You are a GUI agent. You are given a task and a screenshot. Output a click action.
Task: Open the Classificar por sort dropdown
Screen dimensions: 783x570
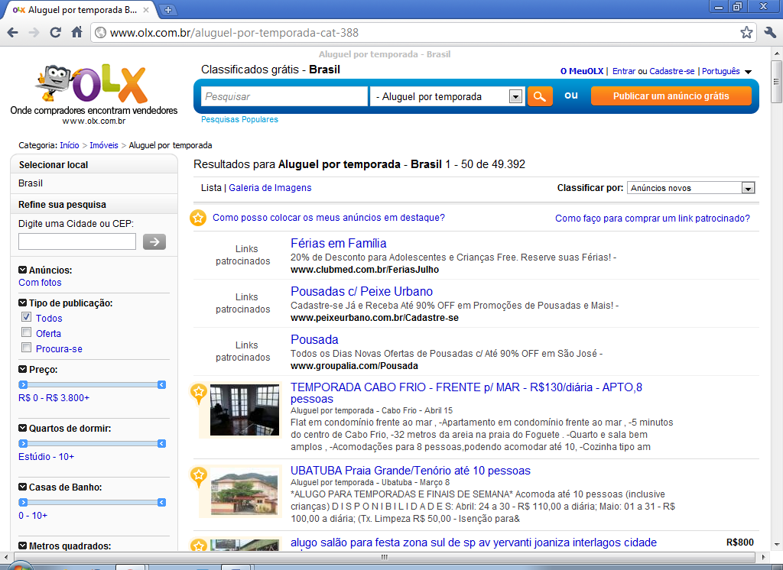690,188
